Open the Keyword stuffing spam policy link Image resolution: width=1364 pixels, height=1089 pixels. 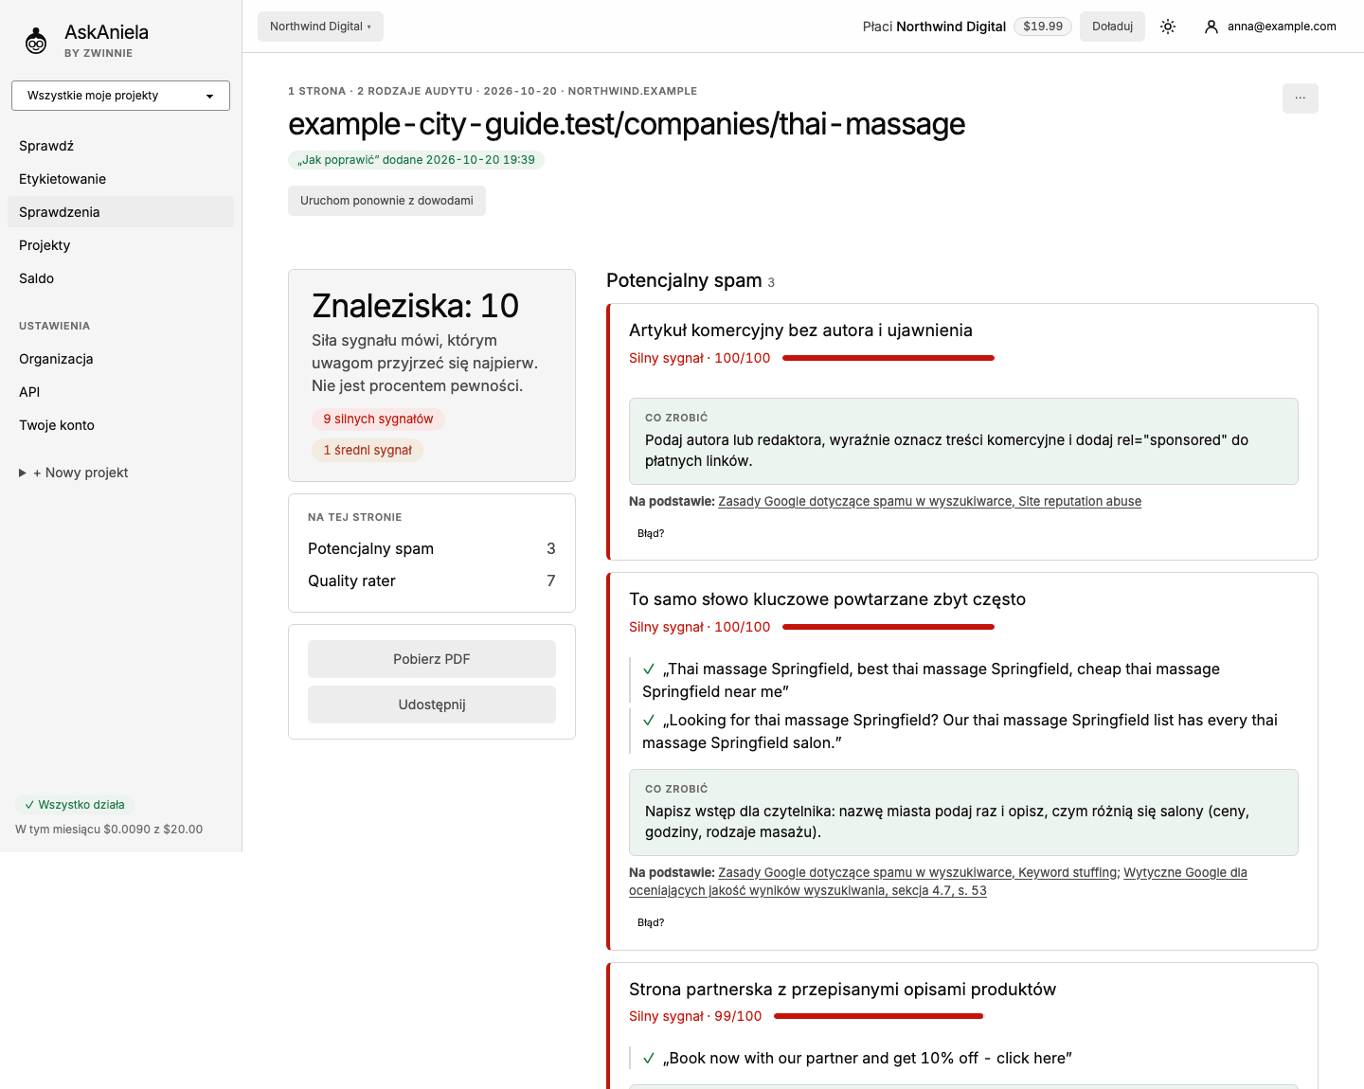click(917, 873)
